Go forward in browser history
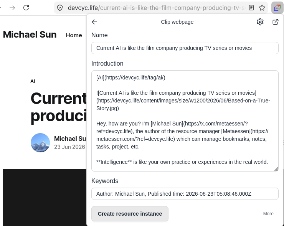This screenshot has width=284, height=226. 12,8
